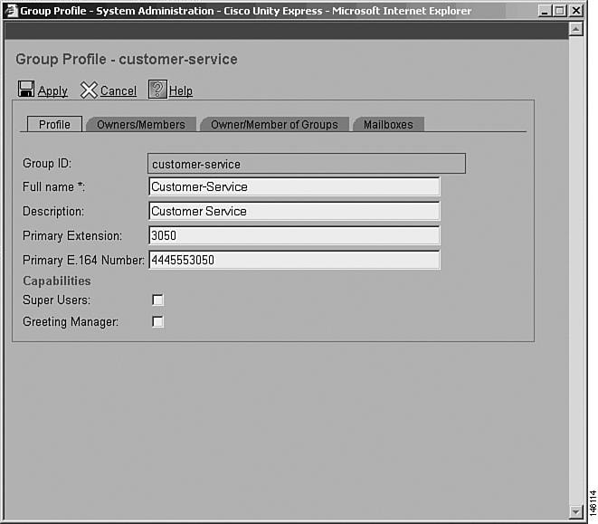The image size is (598, 524).
Task: Minimize the Internet Explorer window
Action: 545,11
